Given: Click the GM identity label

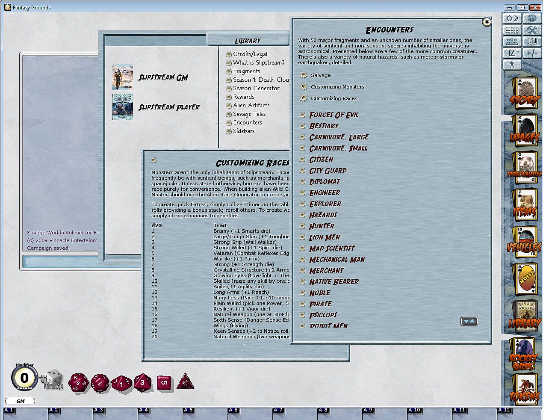Looking at the screenshot, I should [x=20, y=401].
